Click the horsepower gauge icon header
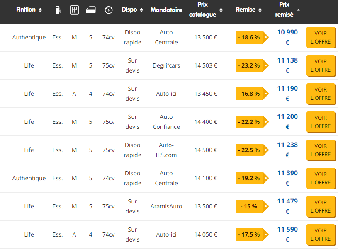Viewport: 338px width, 249px height. tap(109, 10)
